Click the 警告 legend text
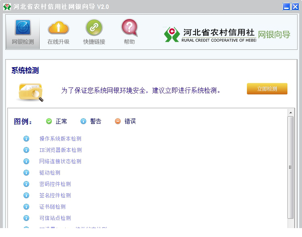This screenshot has height=237, width=302. (96, 122)
